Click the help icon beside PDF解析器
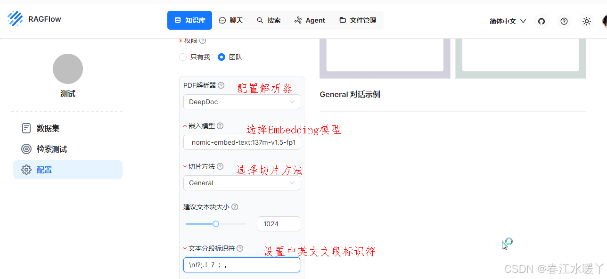607x279 pixels. [x=221, y=85]
